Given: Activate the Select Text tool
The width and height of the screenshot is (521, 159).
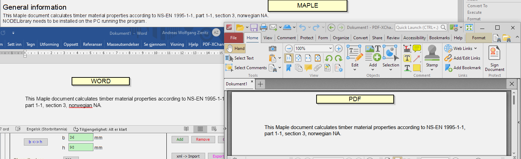Looking at the screenshot, I should 240,58.
